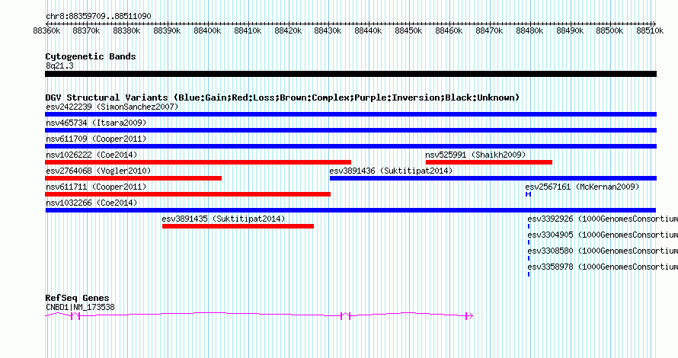Click the Cytogenetic Bands track heading
Image resolution: width=678 pixels, height=358 pixels.
[91, 56]
